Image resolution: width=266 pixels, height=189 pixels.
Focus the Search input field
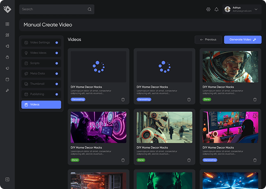(57, 10)
